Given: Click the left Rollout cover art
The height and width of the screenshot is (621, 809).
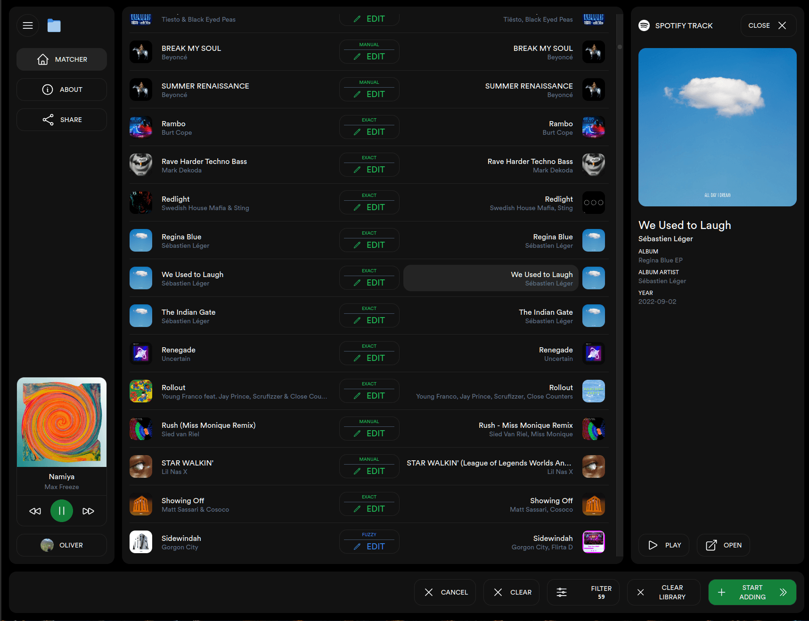Looking at the screenshot, I should (x=141, y=391).
